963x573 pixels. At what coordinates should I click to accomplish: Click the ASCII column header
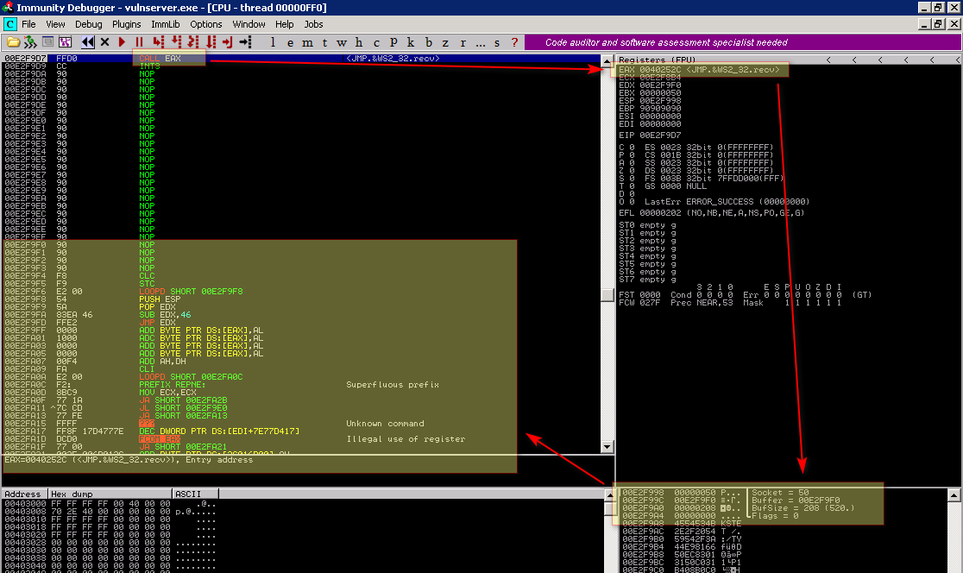coord(195,494)
